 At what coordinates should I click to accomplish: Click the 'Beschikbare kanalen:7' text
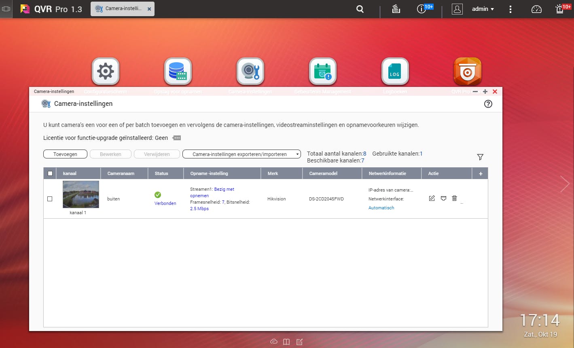click(336, 160)
